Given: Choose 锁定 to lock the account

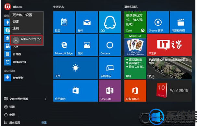Looking at the screenshot, I should tap(16, 21).
